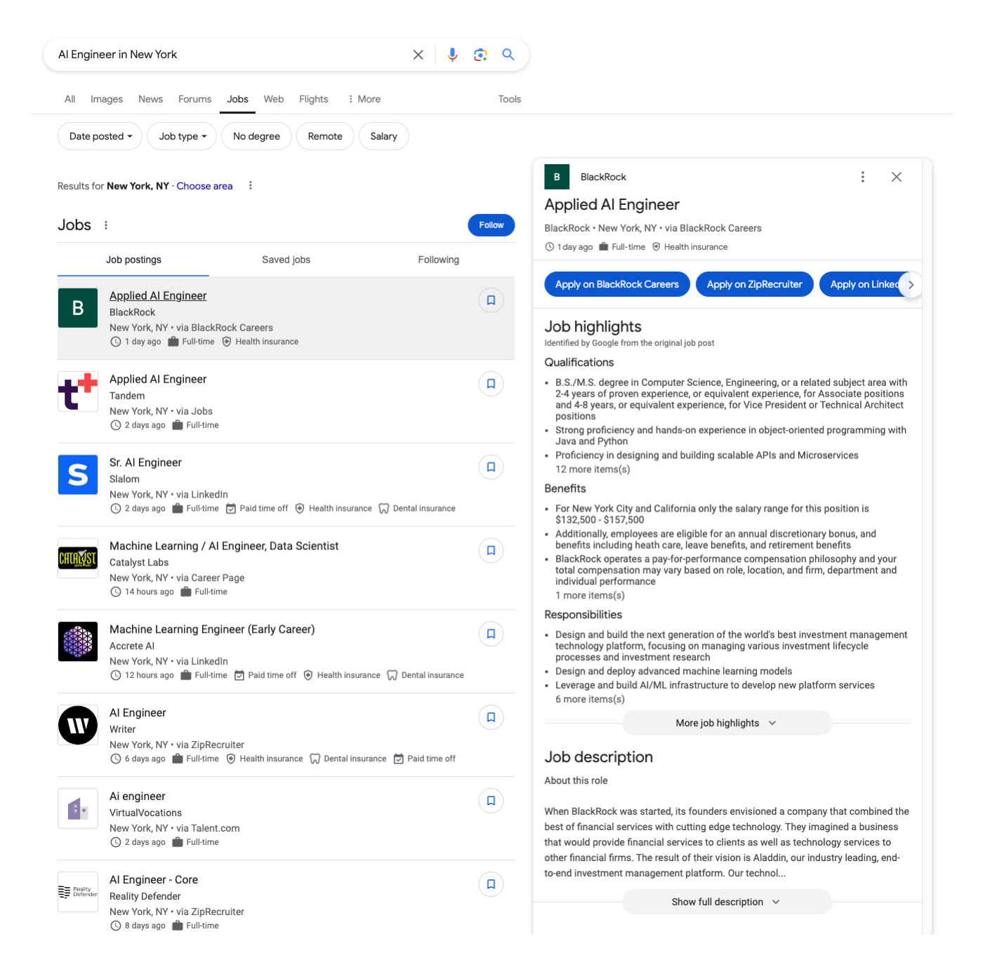Click Apply on ZipRecruiter

(x=754, y=284)
